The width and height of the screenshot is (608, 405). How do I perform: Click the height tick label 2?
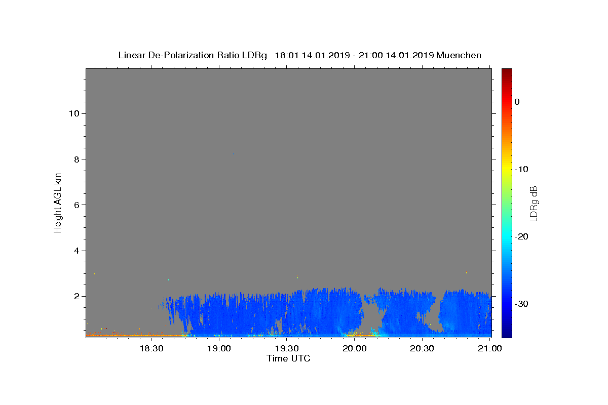pyautogui.click(x=76, y=296)
